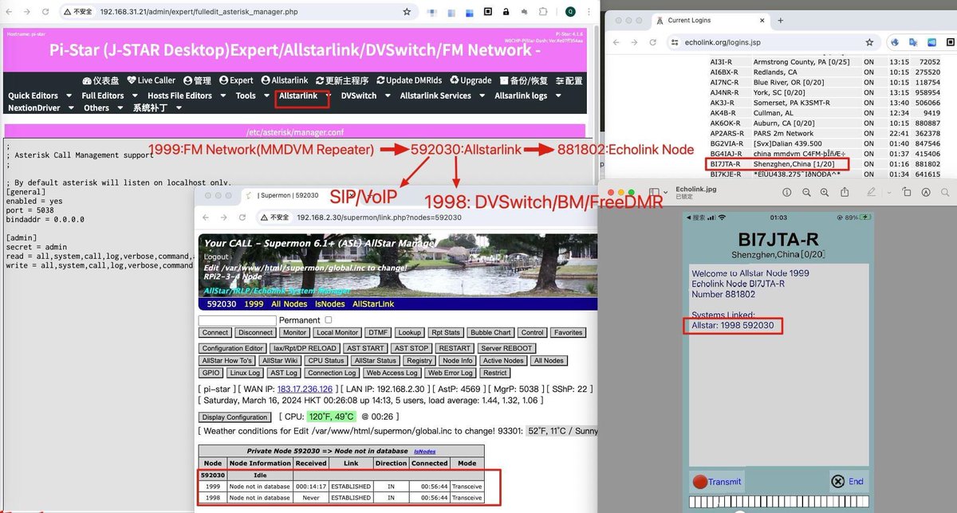
Task: Click Update DMRIds in Pi-Star header
Action: 410,80
